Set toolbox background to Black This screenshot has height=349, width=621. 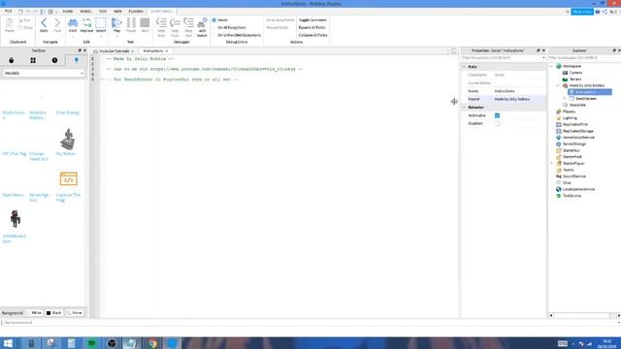54,313
